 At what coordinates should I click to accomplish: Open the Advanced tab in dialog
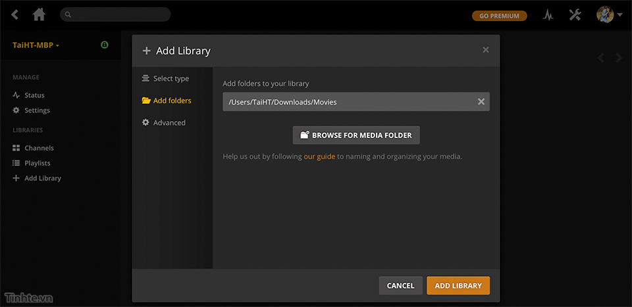point(169,123)
